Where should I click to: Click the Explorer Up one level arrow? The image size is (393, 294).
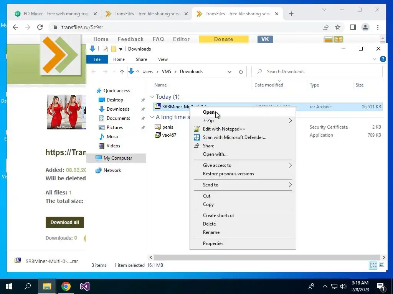tap(122, 72)
